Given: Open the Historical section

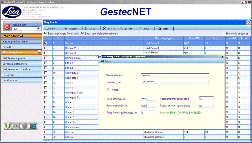Looking at the screenshot, I should 22,75.
